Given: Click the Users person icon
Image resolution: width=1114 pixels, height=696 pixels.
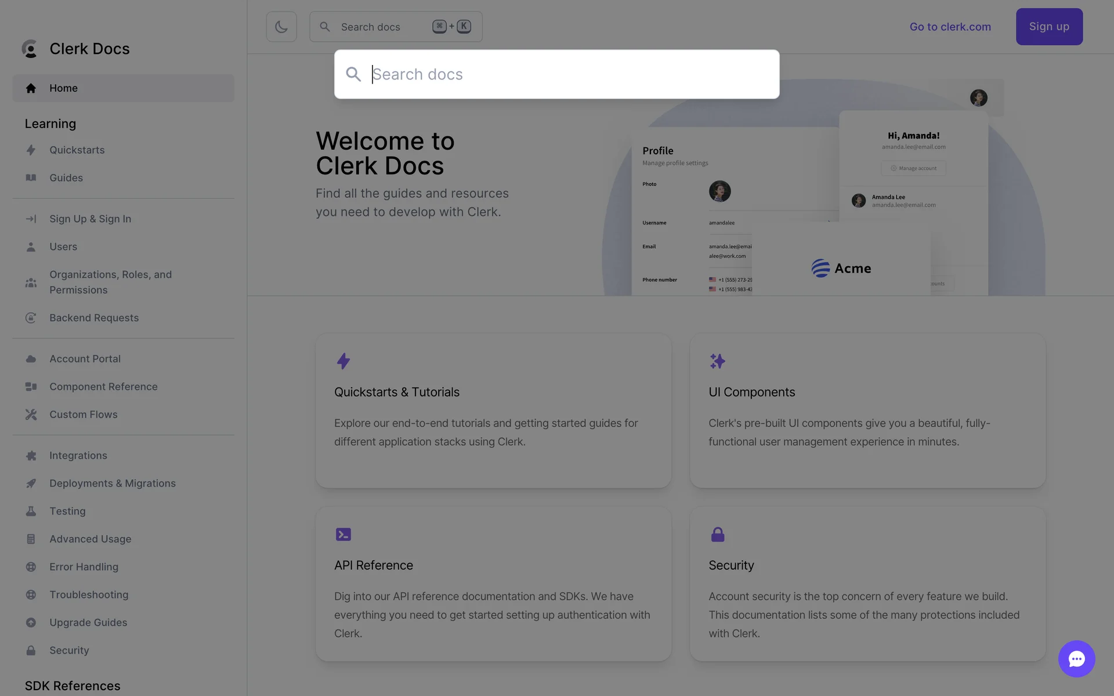Looking at the screenshot, I should coord(31,247).
